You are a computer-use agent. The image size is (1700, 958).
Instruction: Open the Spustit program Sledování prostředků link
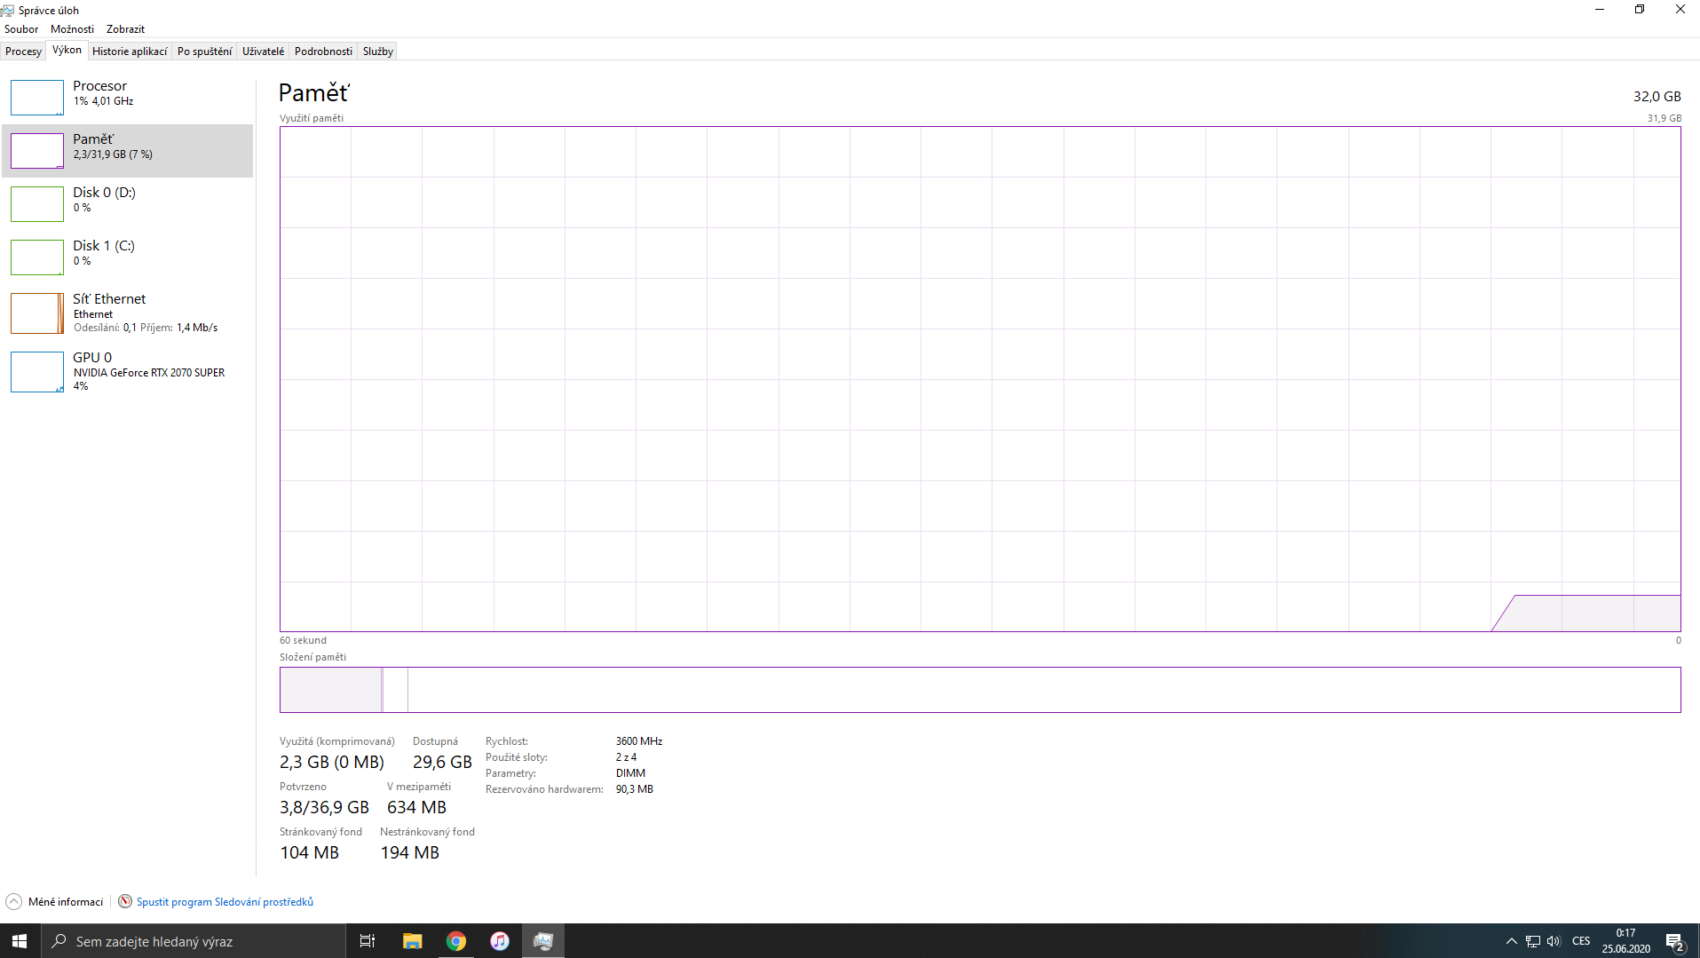[x=225, y=902]
